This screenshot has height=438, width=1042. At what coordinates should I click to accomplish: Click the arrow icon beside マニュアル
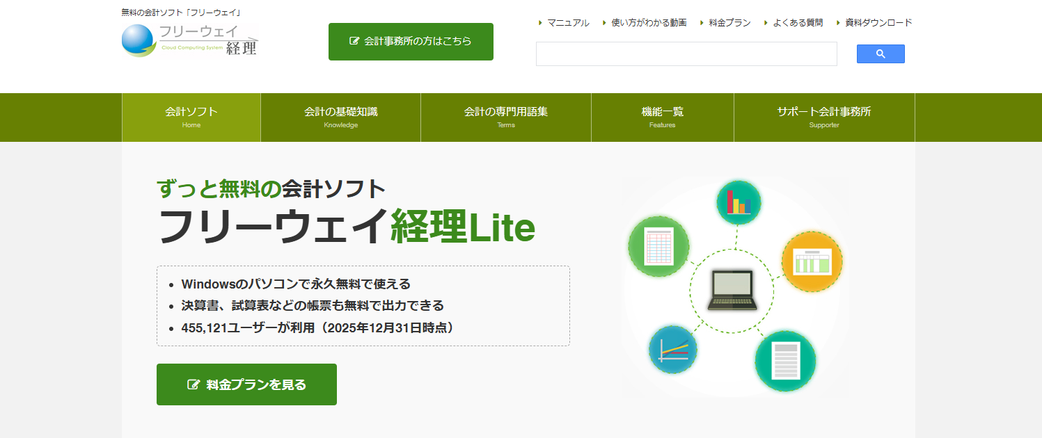click(539, 22)
